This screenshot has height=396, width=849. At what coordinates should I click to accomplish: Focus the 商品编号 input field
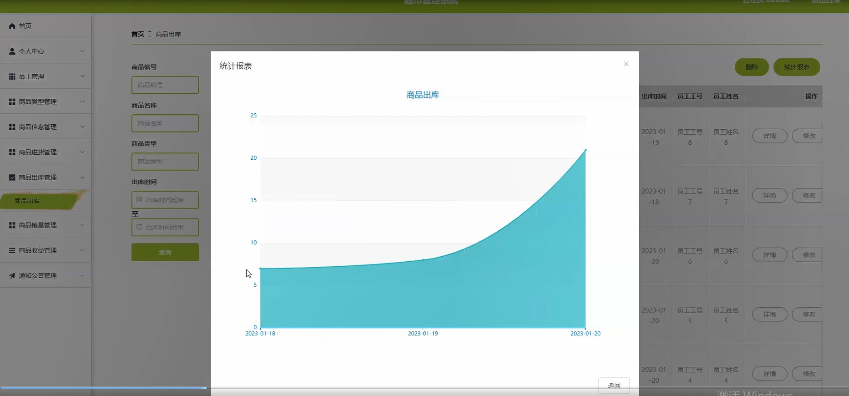[x=165, y=85]
